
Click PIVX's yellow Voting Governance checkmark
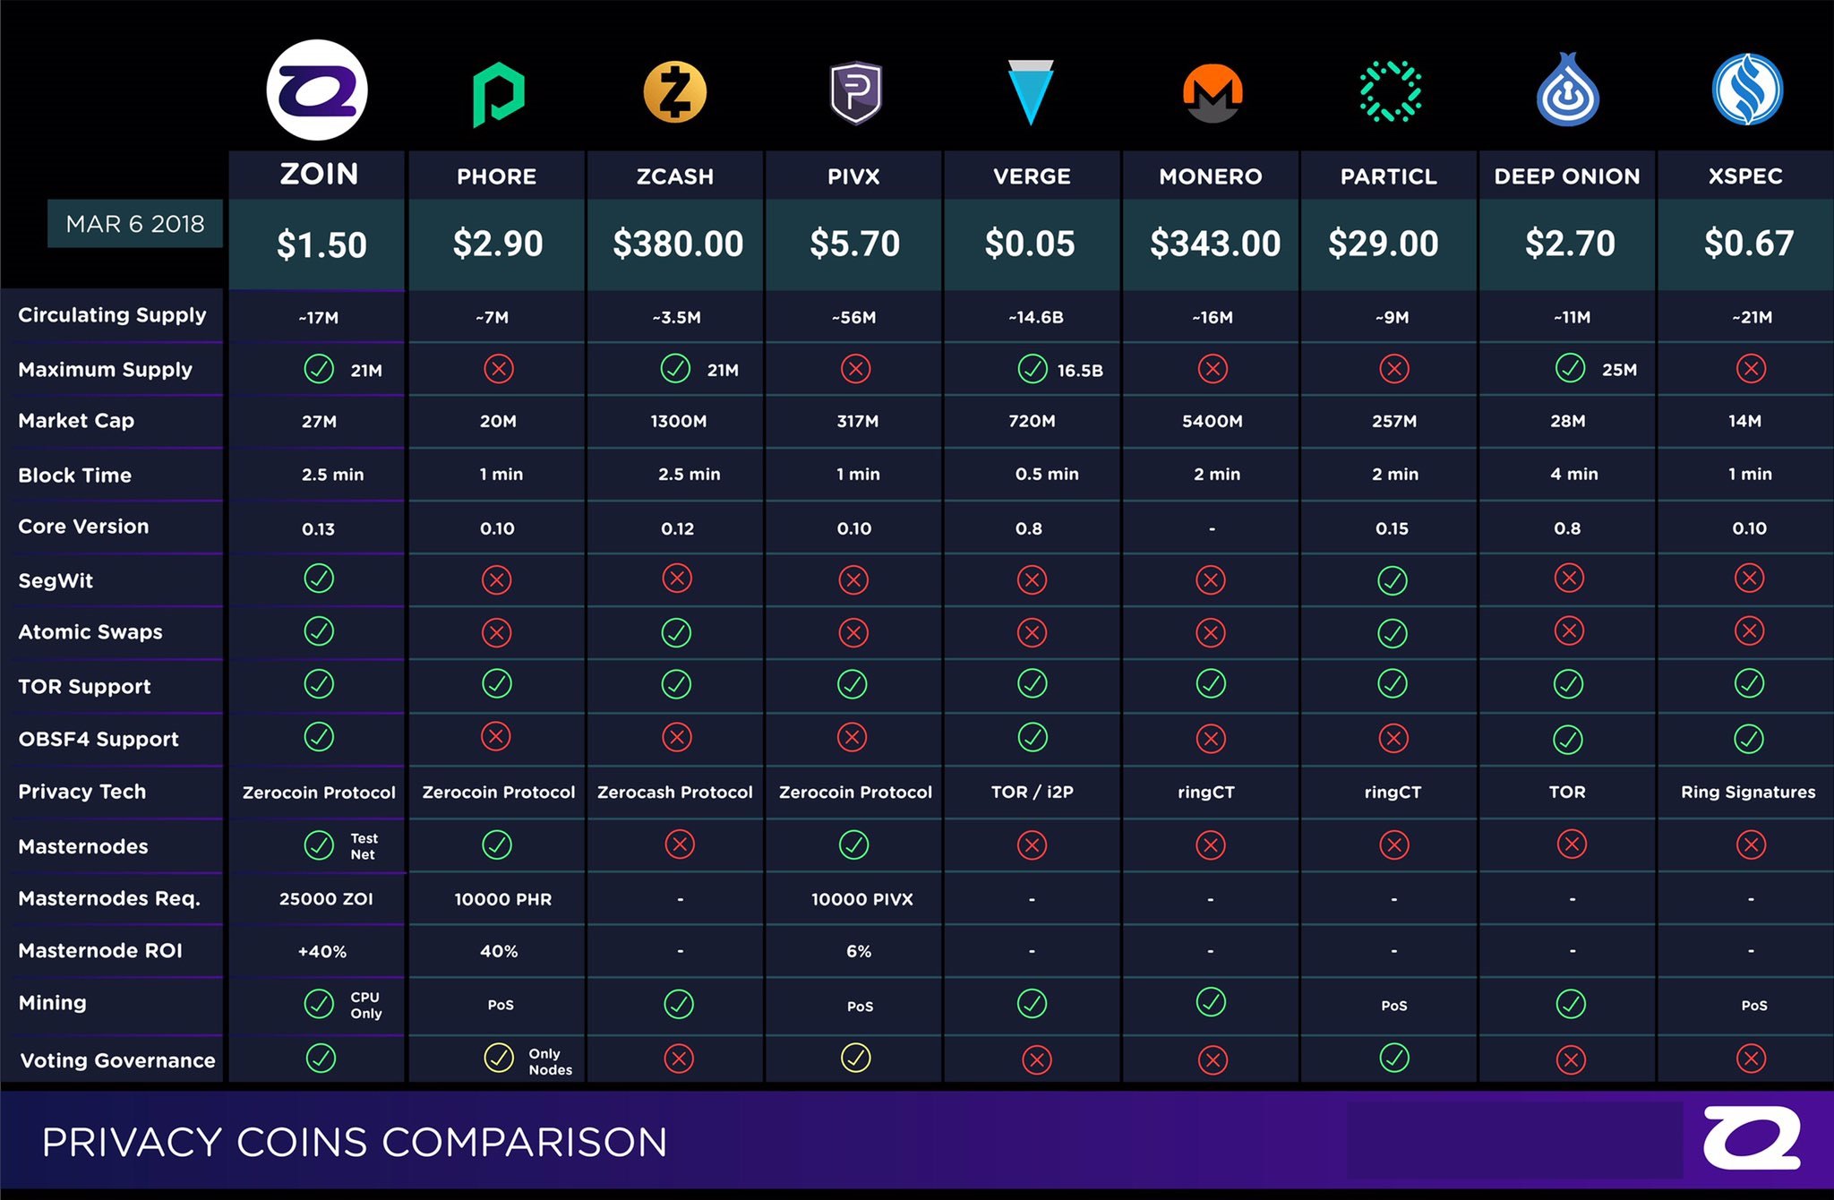pos(855,1058)
